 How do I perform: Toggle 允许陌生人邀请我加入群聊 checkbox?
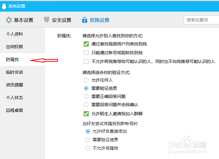point(86,114)
